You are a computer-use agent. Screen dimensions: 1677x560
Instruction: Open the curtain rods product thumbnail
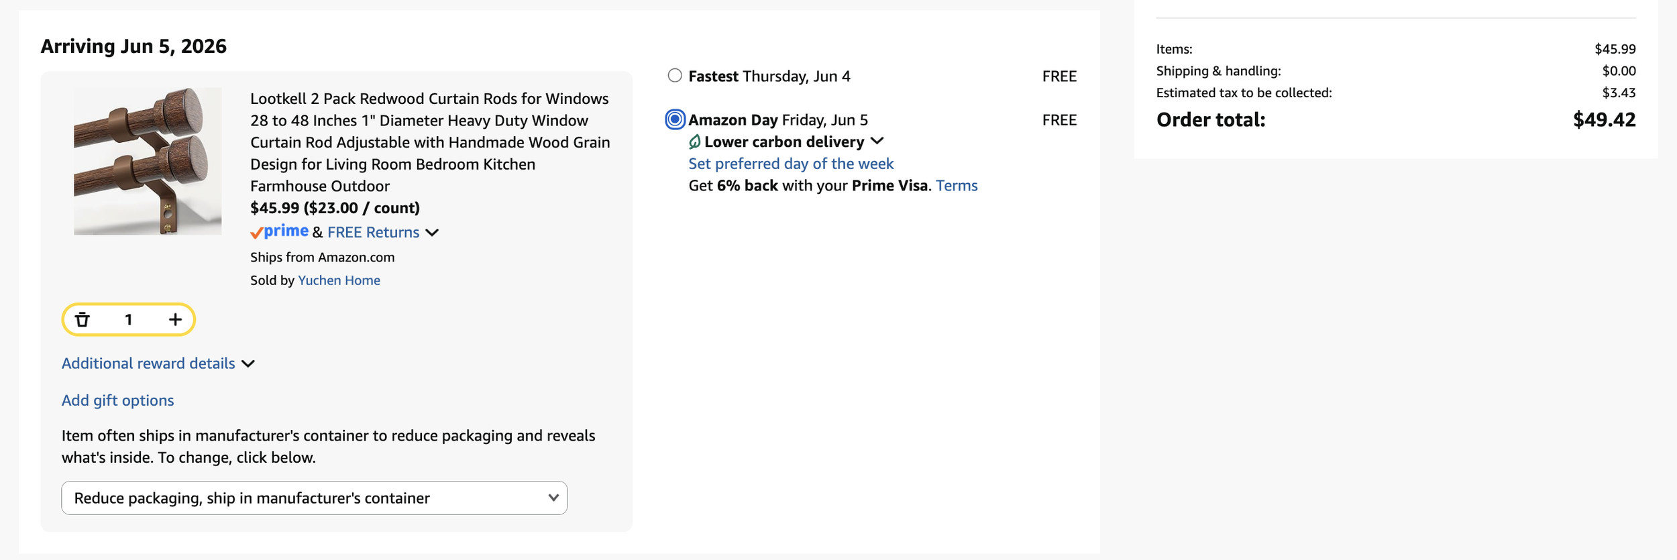click(x=148, y=161)
